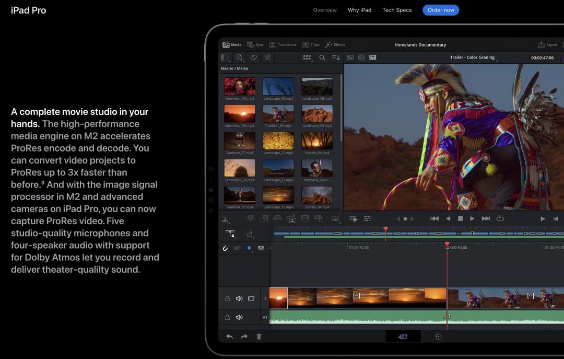Toggle the loop playback button
This screenshot has height=359, width=564.
[x=500, y=219]
